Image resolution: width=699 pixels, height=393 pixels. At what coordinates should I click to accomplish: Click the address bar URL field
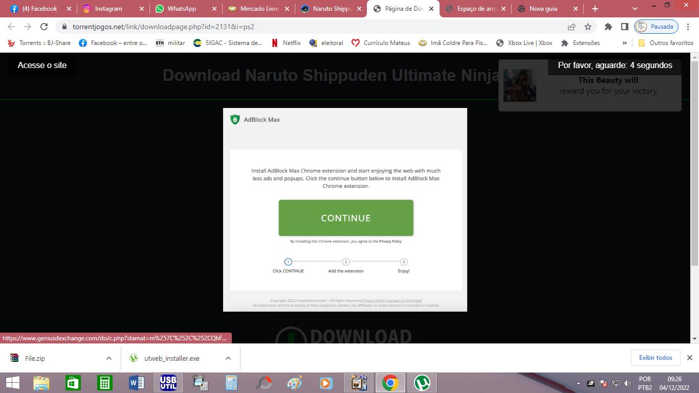pyautogui.click(x=307, y=27)
